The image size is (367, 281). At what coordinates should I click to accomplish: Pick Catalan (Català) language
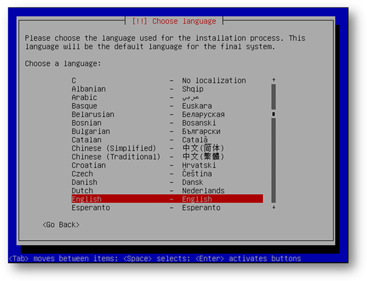(x=167, y=140)
